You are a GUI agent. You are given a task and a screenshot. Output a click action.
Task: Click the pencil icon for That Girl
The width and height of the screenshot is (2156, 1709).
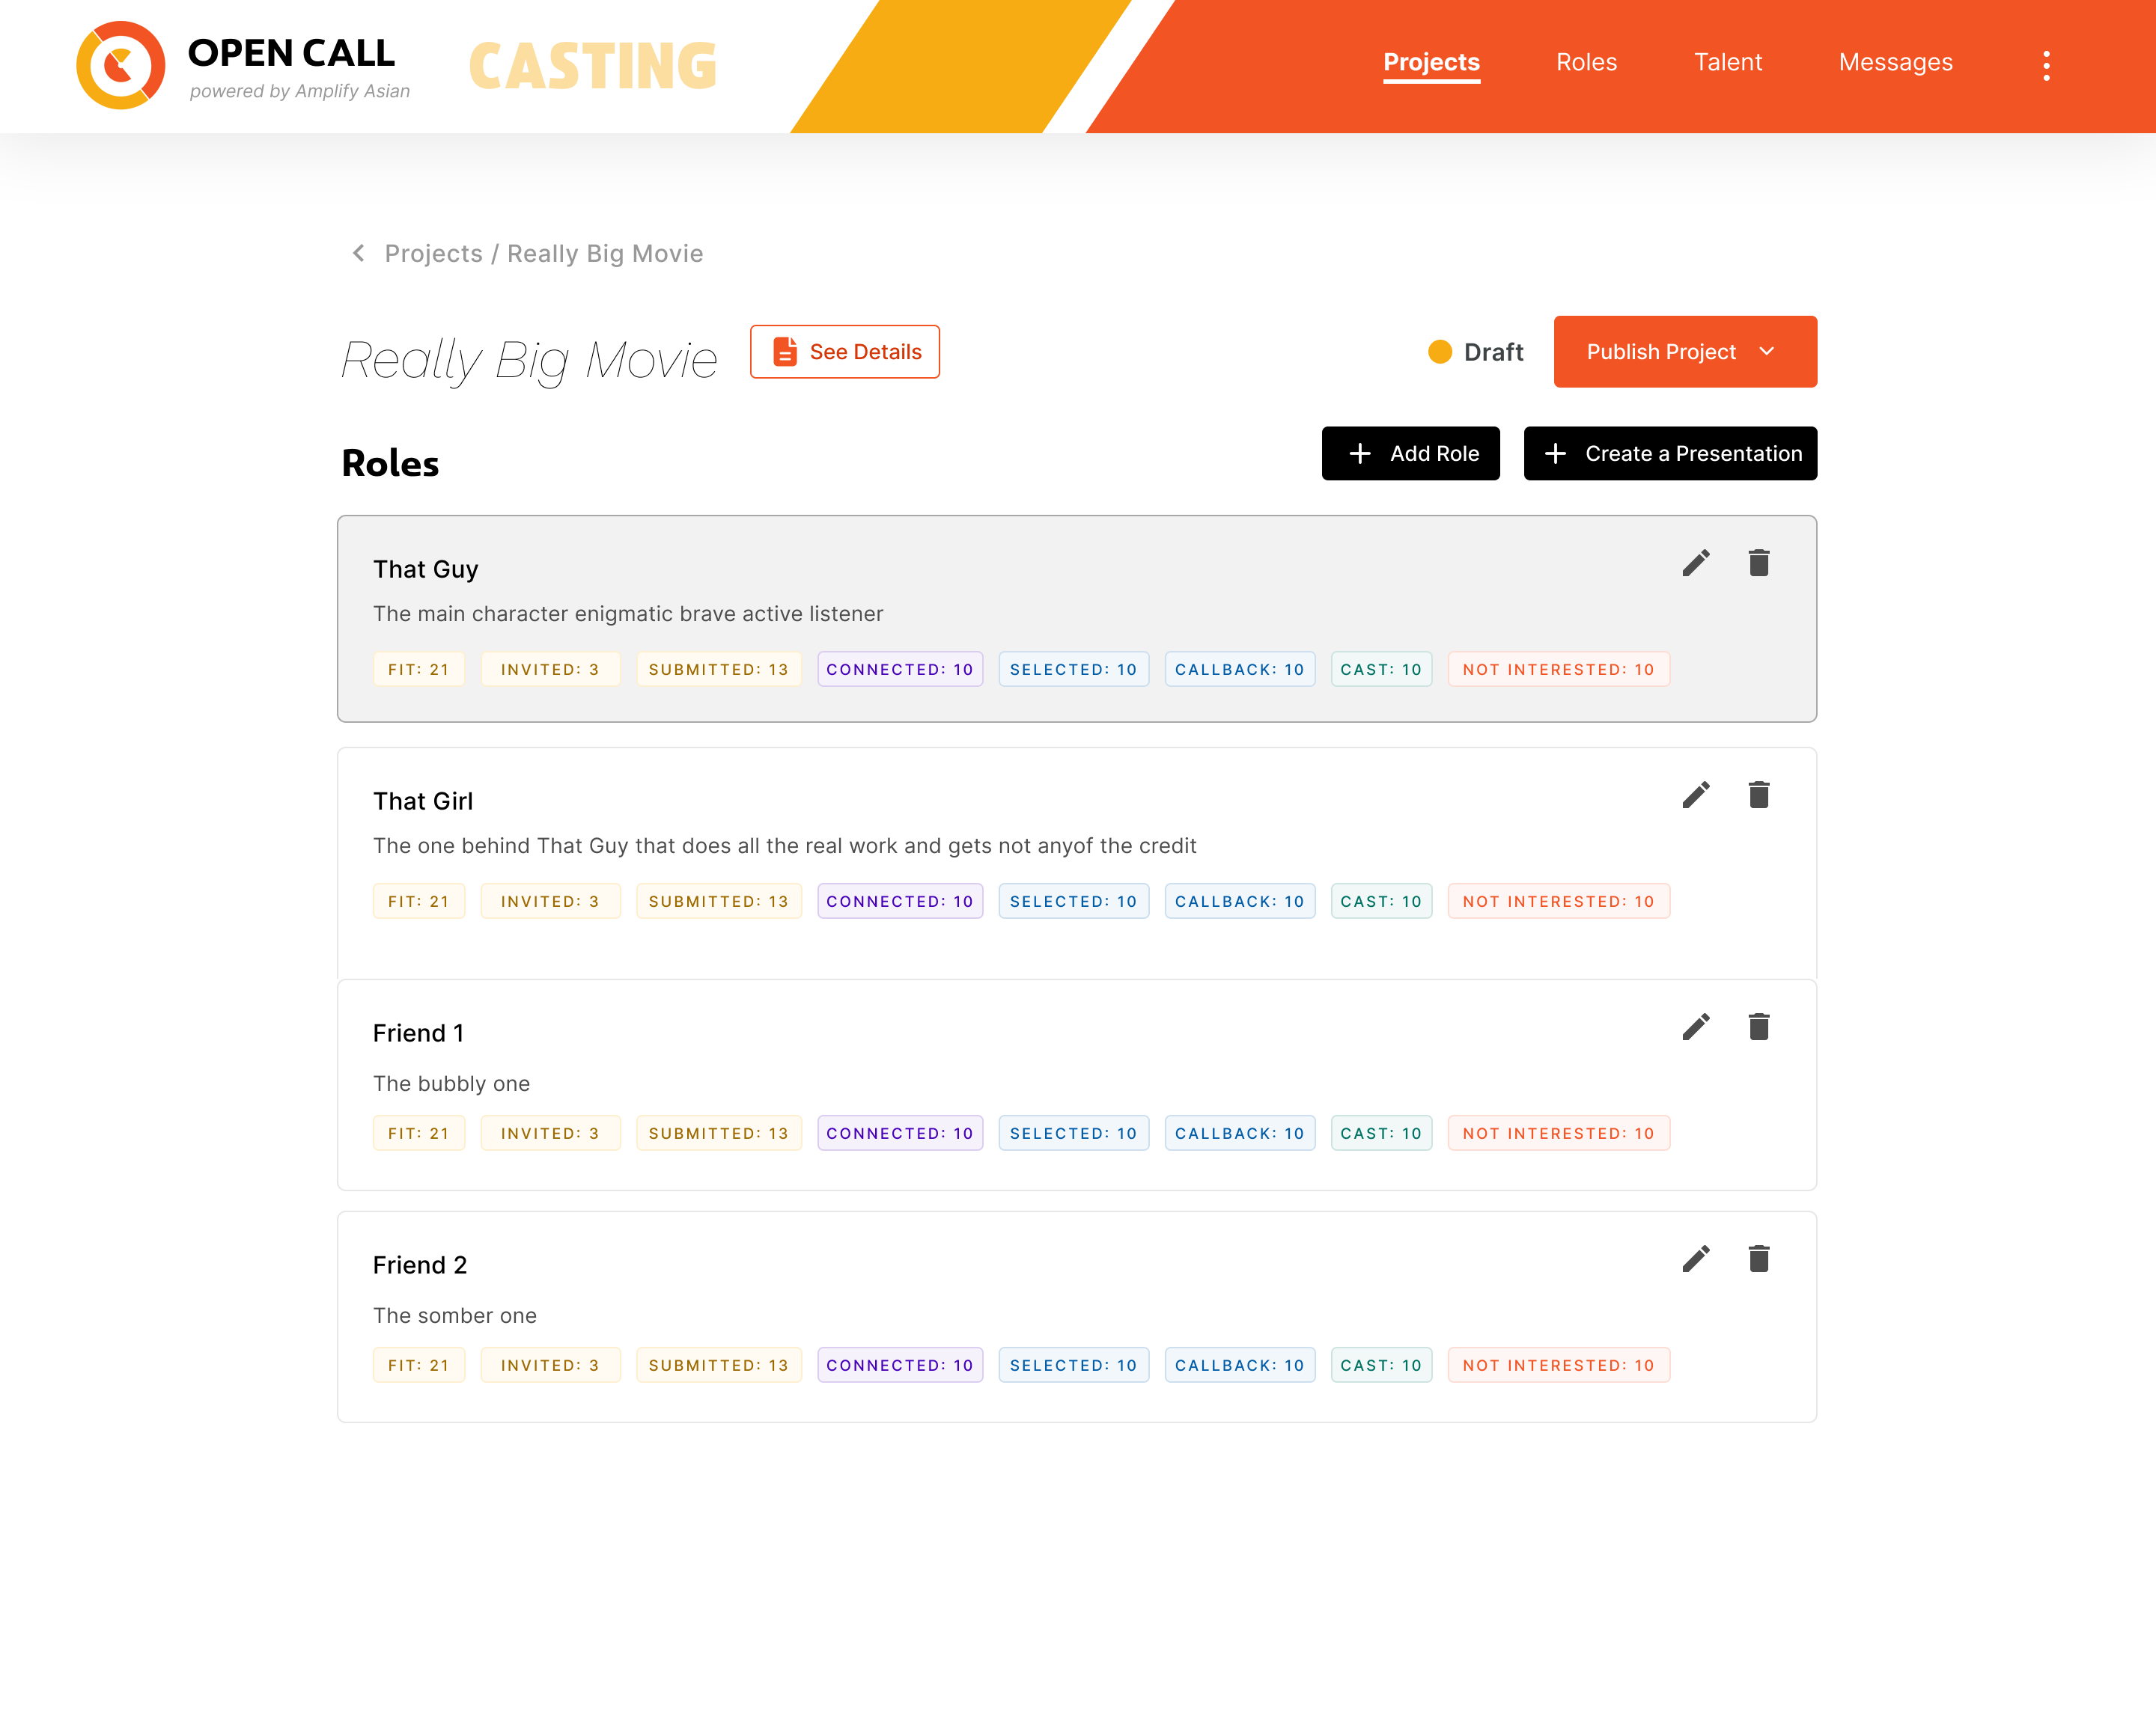[x=1695, y=795]
